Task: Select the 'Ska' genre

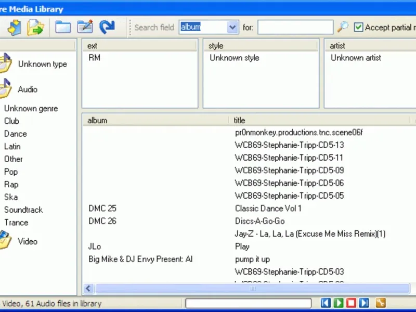Action: [x=11, y=197]
